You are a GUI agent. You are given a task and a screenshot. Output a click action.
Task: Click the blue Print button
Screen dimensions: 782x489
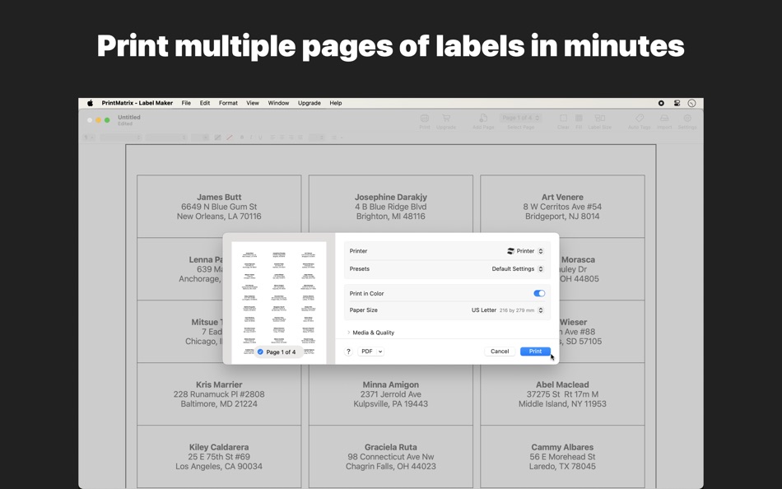coord(535,352)
